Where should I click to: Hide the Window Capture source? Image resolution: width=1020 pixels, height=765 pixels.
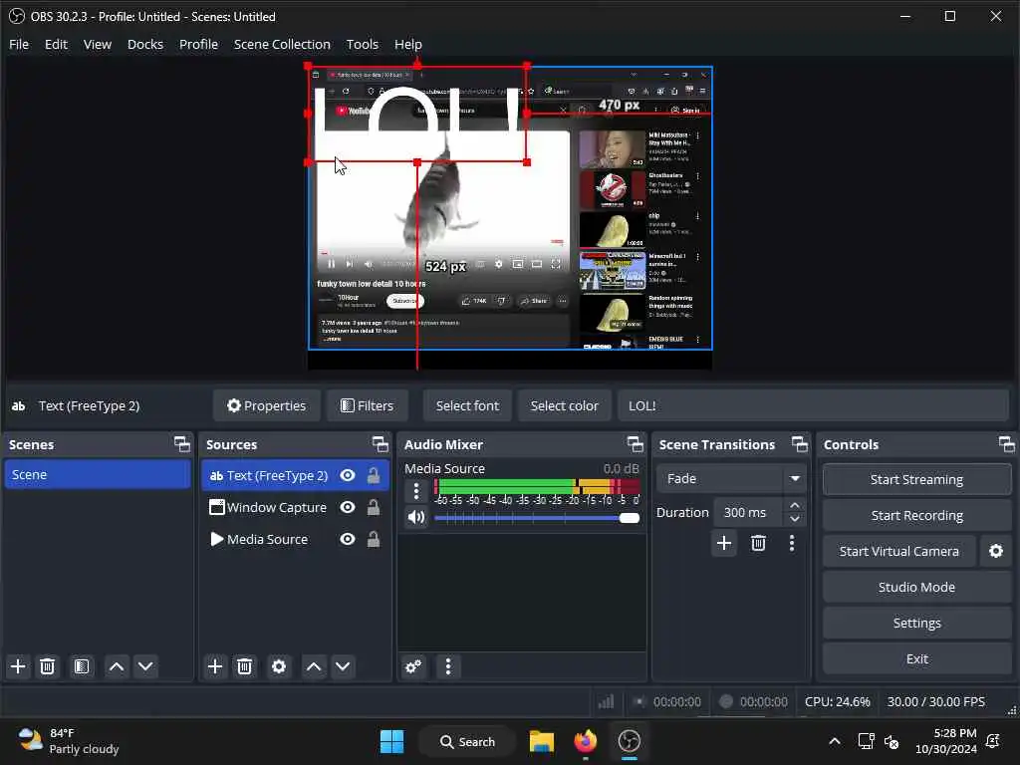(348, 507)
